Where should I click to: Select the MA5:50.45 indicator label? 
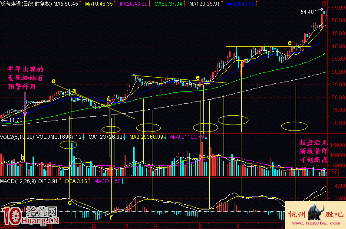(66, 4)
